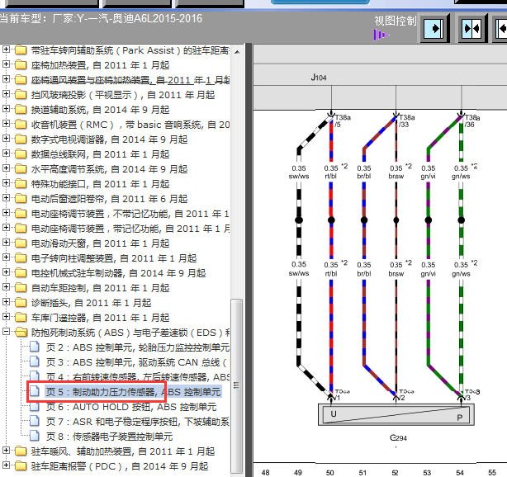Click the G294 sensor component in diagram
Screen dimensions: 507x477
(x=396, y=414)
